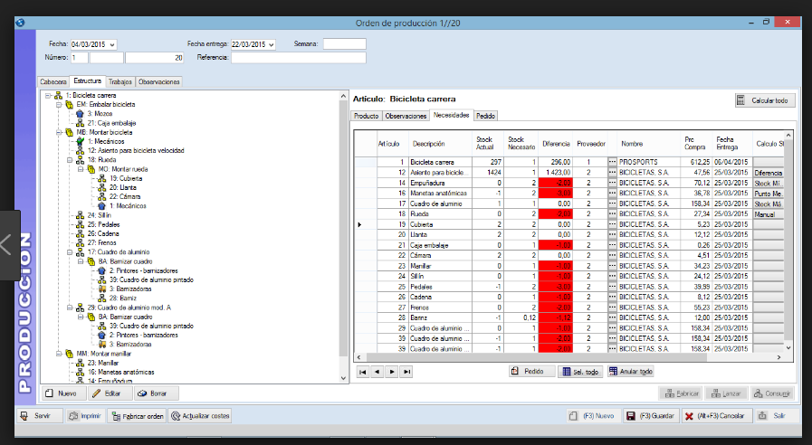Click Fabricar orden in the bottom toolbar
Viewport: 812px width, 445px height.
(137, 416)
